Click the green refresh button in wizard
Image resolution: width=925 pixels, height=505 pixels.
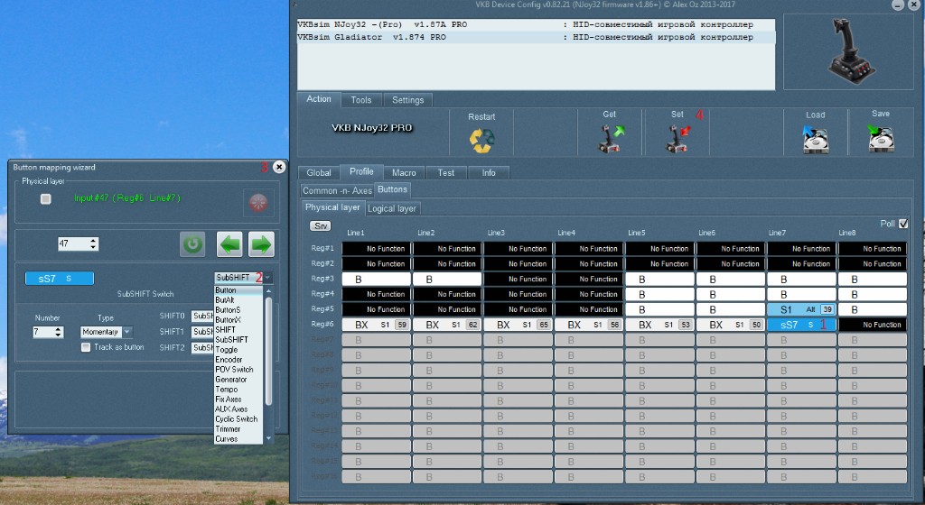192,243
